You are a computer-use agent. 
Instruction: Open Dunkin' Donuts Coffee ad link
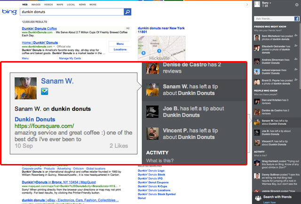(40, 28)
